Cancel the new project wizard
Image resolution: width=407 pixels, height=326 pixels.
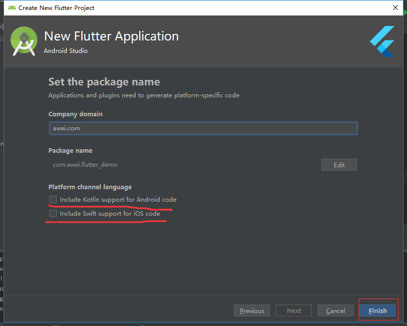click(x=336, y=311)
